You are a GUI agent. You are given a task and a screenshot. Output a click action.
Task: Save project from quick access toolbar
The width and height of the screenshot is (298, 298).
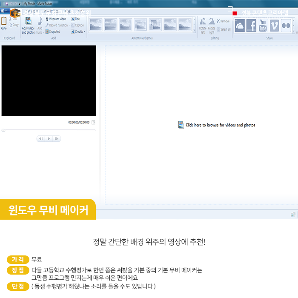click(7, 3)
